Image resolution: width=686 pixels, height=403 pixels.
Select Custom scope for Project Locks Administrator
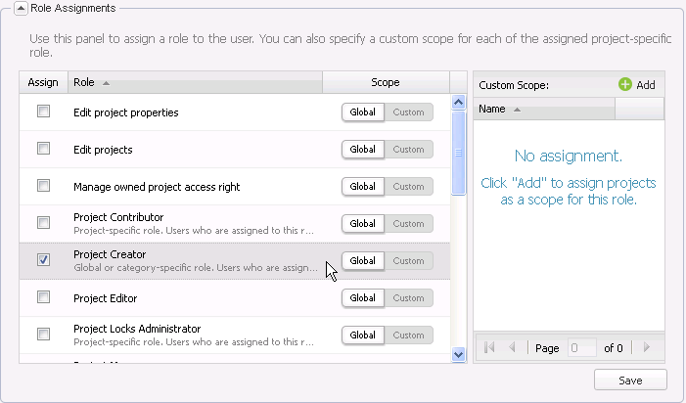tap(409, 336)
